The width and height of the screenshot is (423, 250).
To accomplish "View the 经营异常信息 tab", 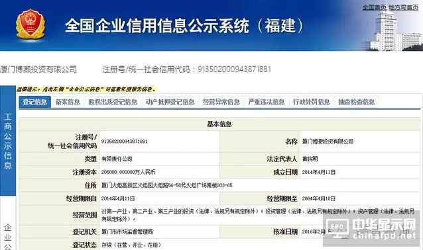I will coord(221,102).
